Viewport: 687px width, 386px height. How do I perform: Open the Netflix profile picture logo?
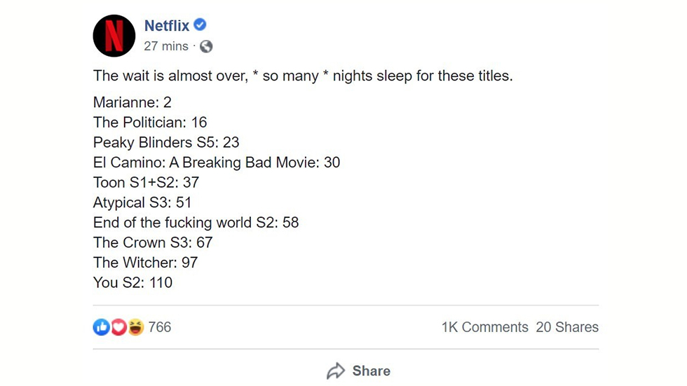pyautogui.click(x=114, y=36)
